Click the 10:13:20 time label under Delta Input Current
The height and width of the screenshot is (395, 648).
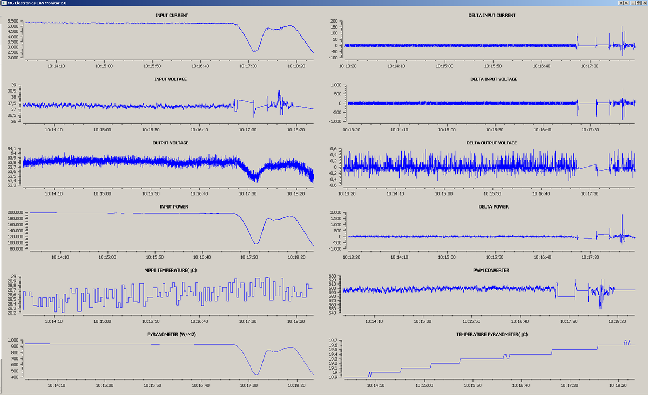click(x=348, y=66)
